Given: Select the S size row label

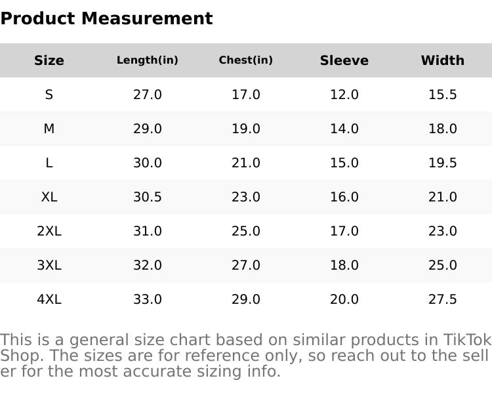Looking at the screenshot, I should [x=49, y=94].
